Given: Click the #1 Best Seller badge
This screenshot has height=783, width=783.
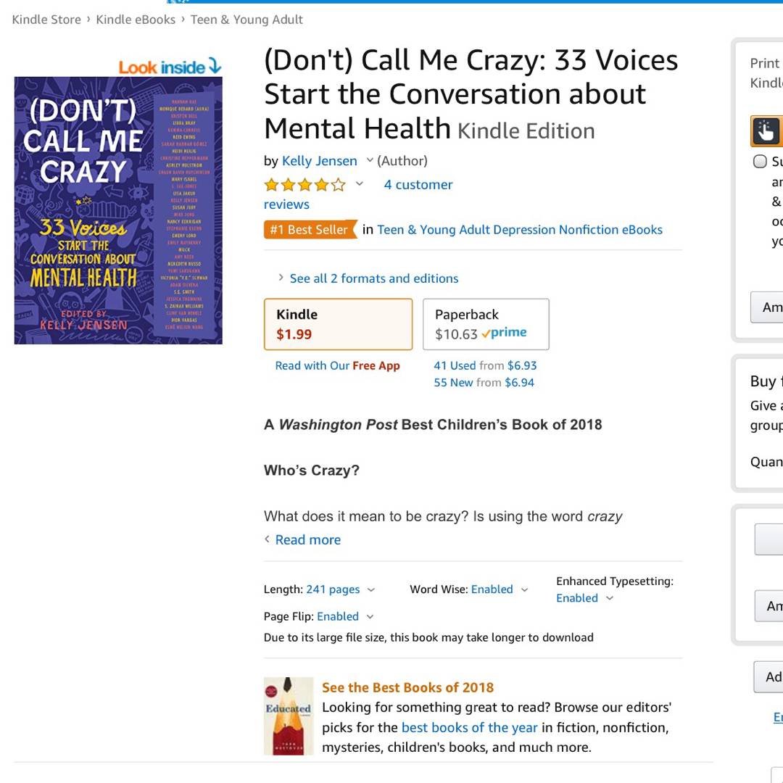Looking at the screenshot, I should pyautogui.click(x=310, y=230).
